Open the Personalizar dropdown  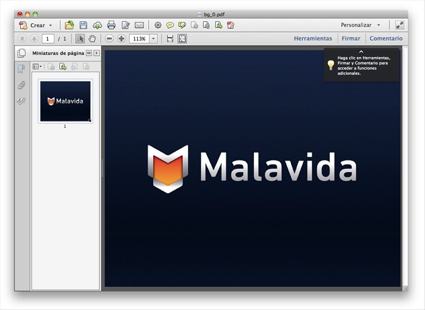pos(360,25)
